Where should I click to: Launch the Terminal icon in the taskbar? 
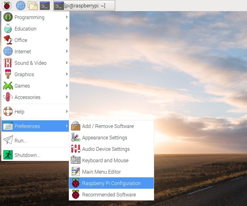45,6
